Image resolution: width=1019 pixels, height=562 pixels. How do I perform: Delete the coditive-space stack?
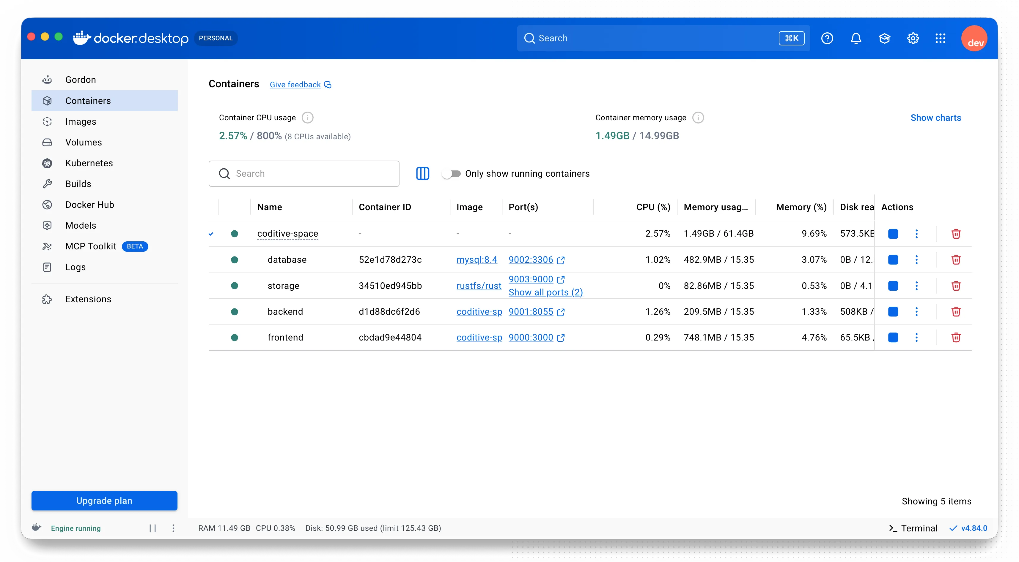point(956,233)
